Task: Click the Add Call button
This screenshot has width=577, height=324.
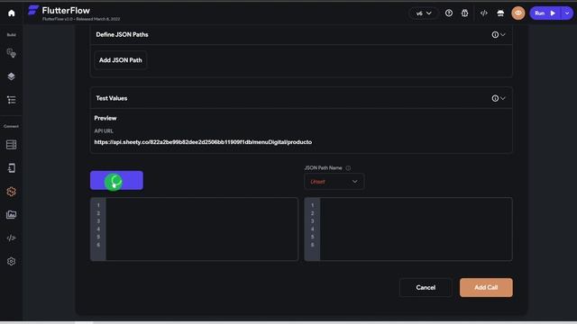Action: (x=486, y=287)
